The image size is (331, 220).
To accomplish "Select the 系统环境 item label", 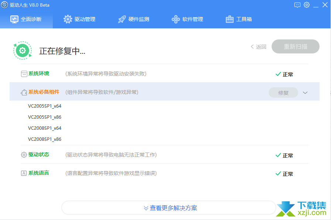I will click(39, 73).
